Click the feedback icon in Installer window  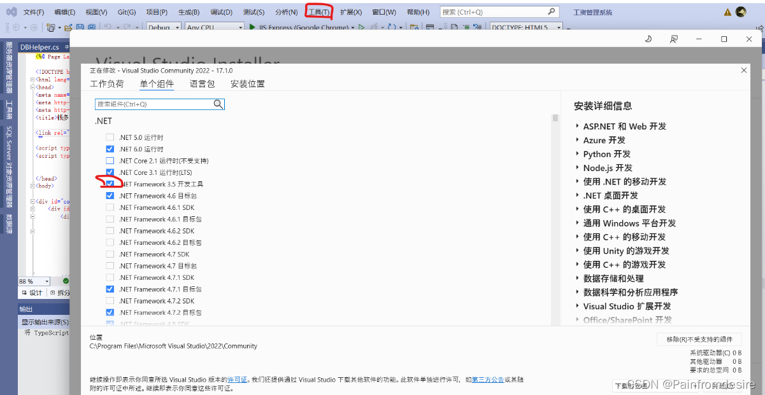673,39
